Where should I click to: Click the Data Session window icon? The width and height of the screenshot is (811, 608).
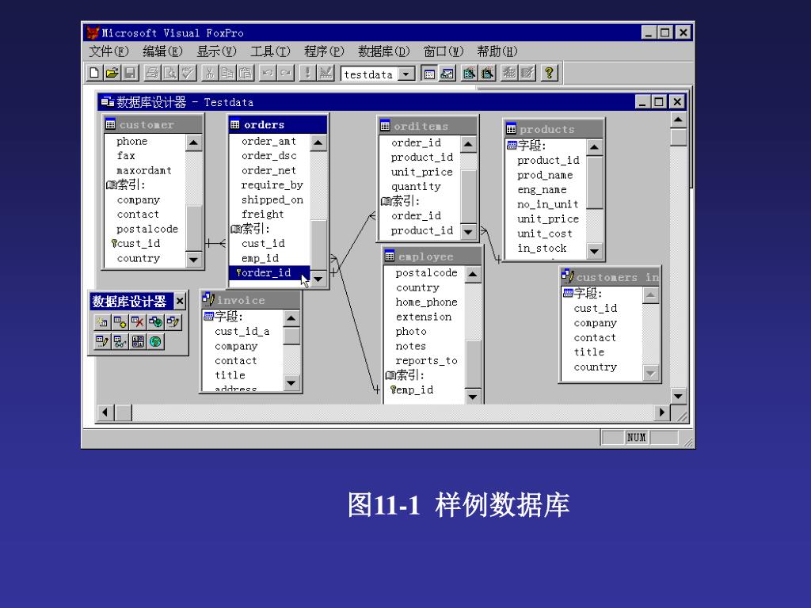[x=447, y=74]
